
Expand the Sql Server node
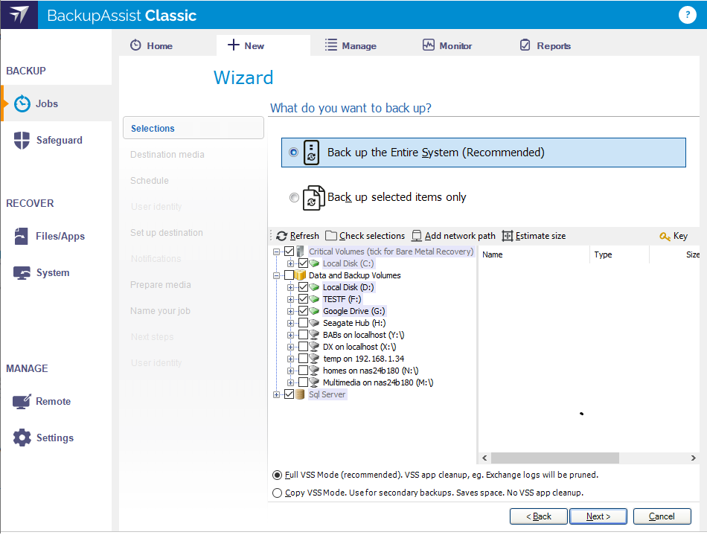click(x=276, y=395)
